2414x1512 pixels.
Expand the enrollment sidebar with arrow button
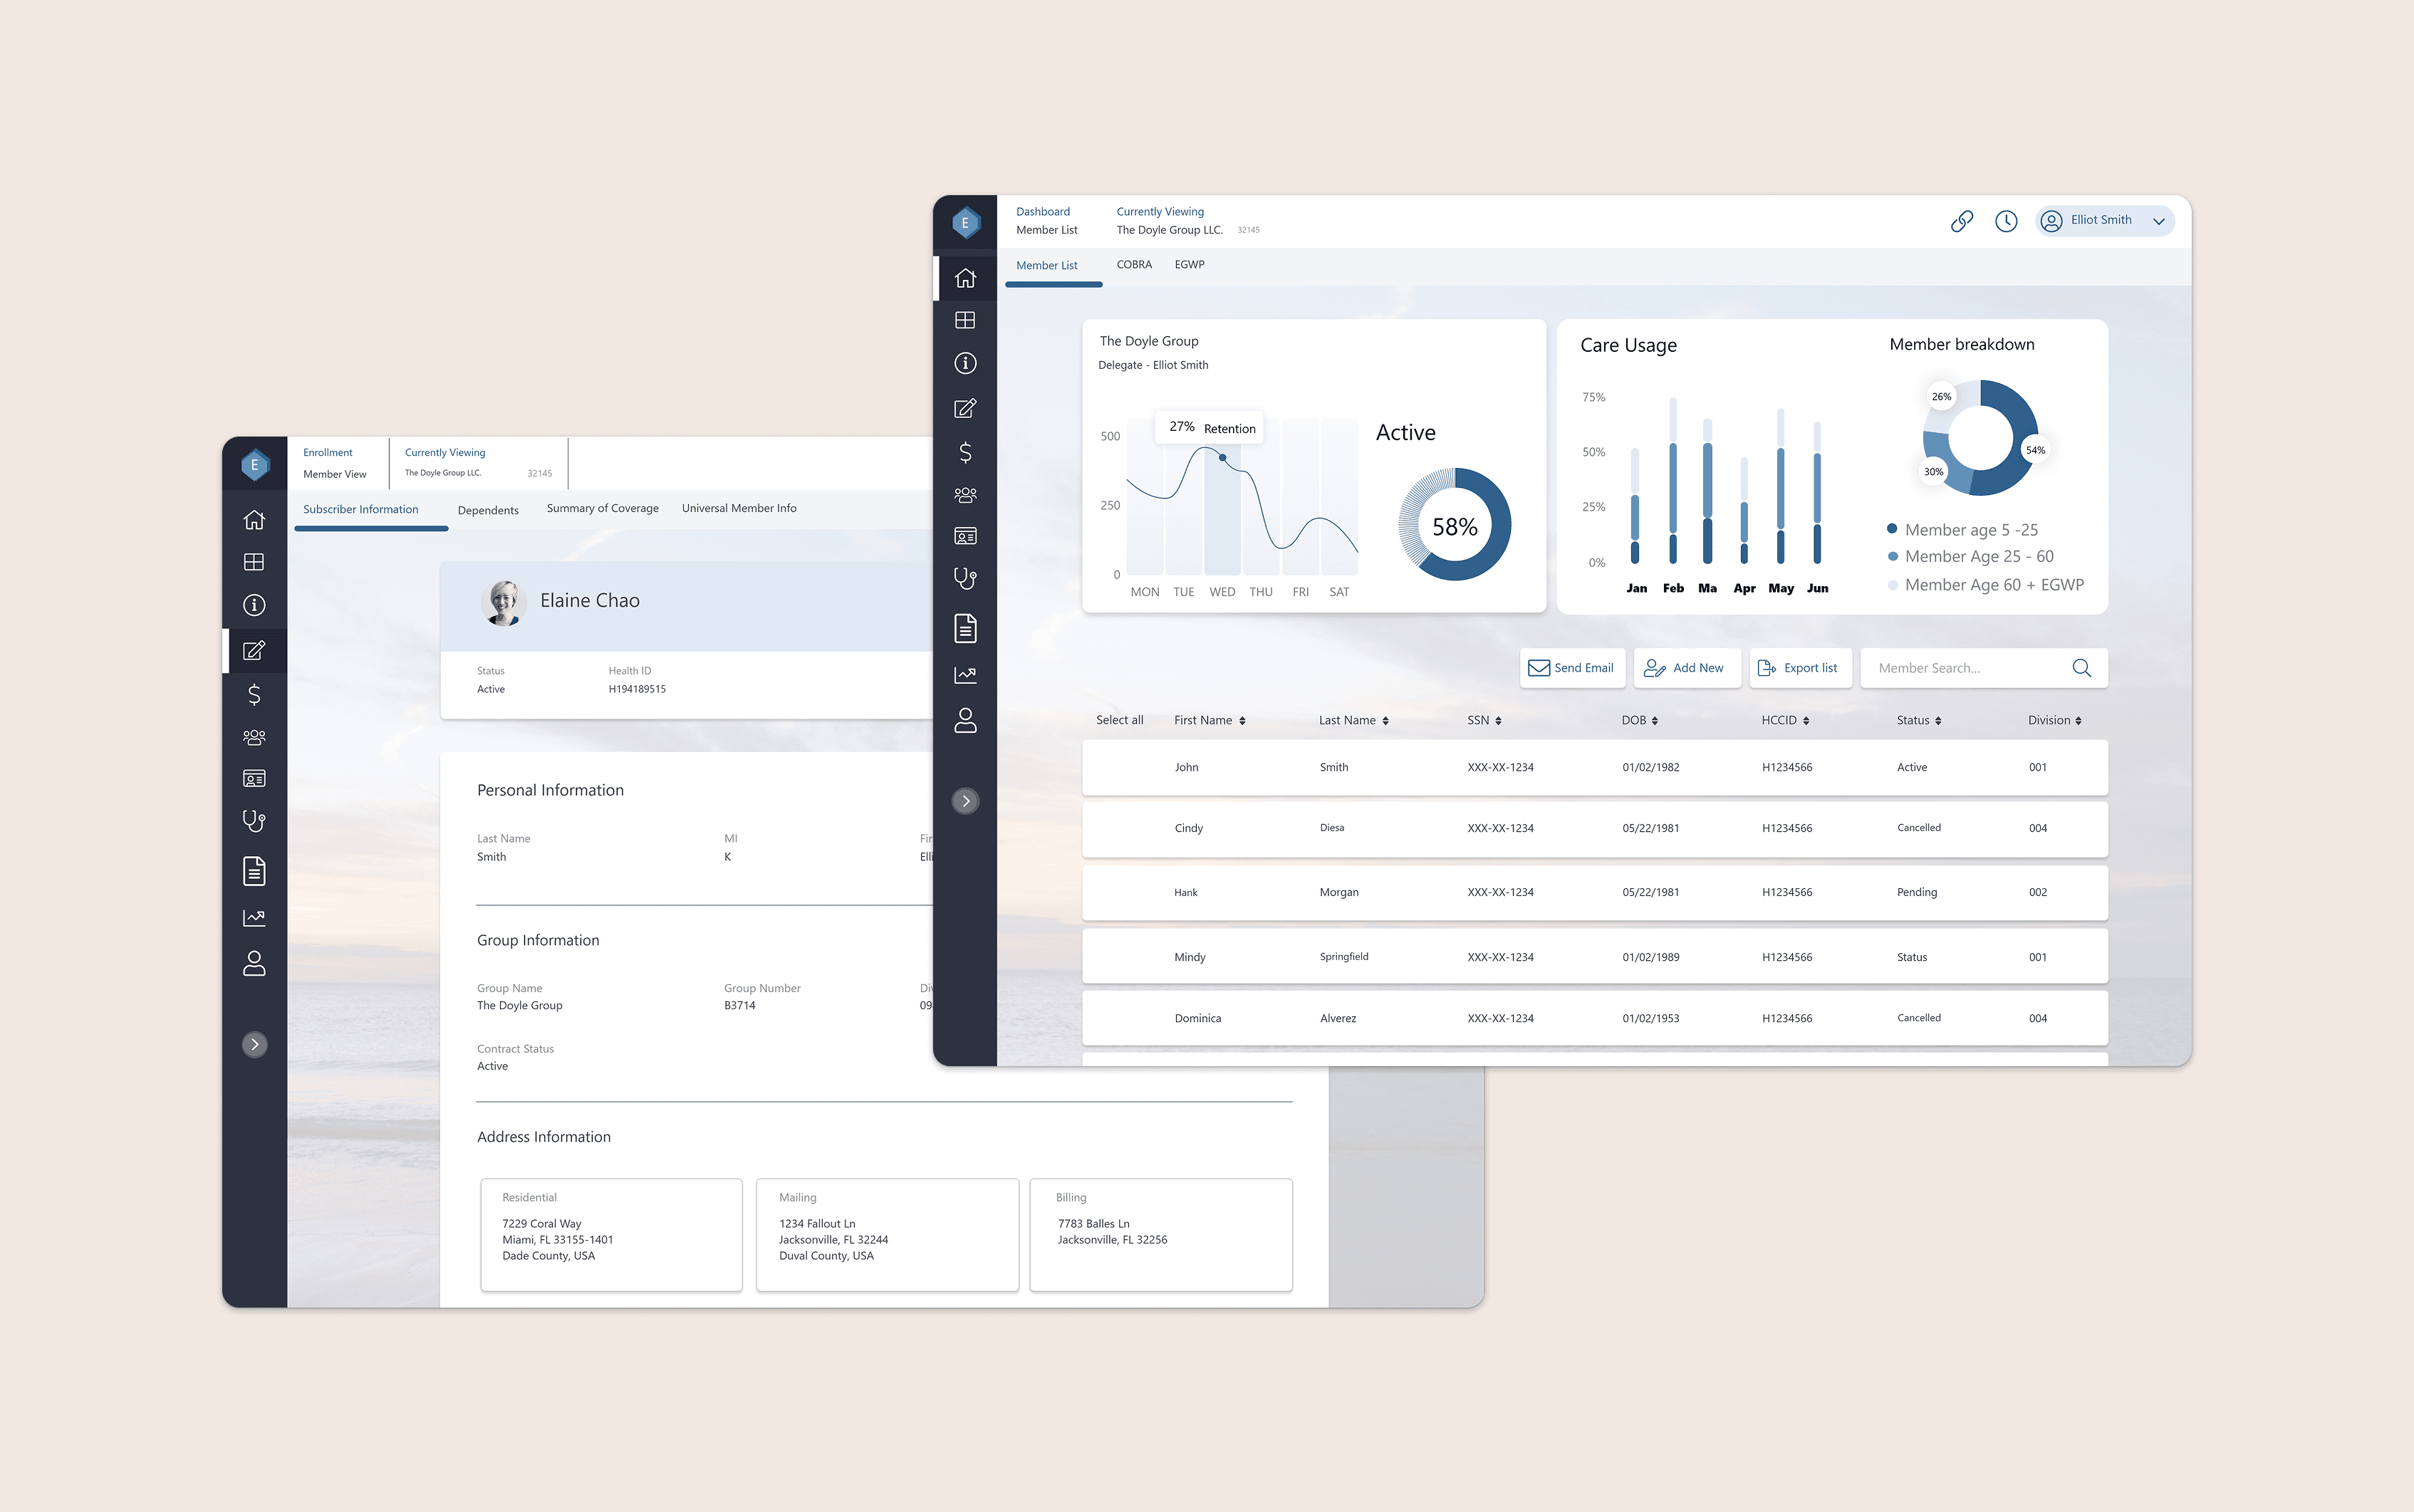pos(254,1044)
